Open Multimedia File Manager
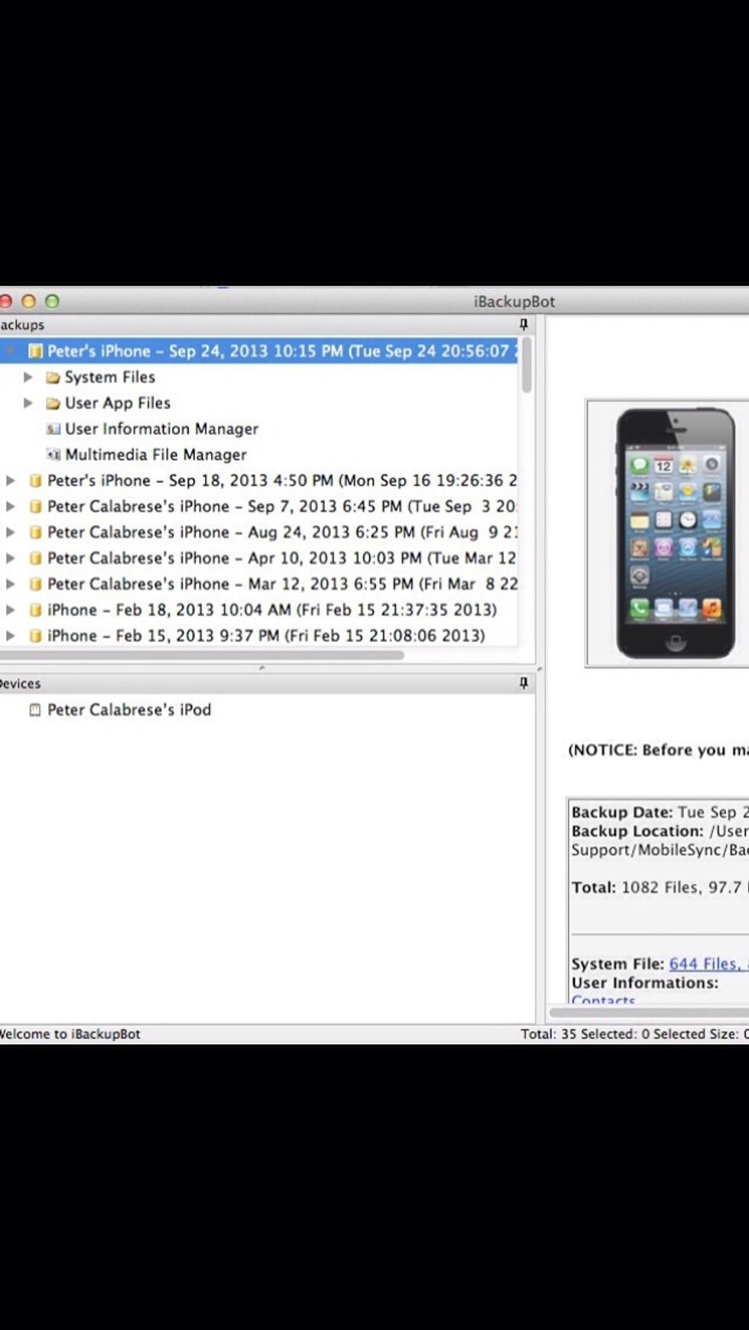 click(x=155, y=455)
